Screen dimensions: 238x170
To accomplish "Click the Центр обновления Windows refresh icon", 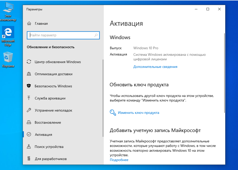I will 29,62.
